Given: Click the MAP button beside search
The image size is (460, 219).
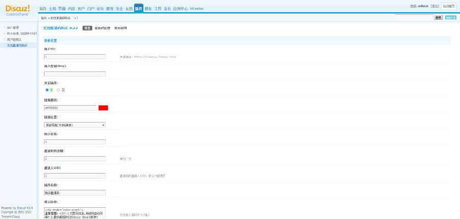Looking at the screenshot, I should (x=451, y=17).
